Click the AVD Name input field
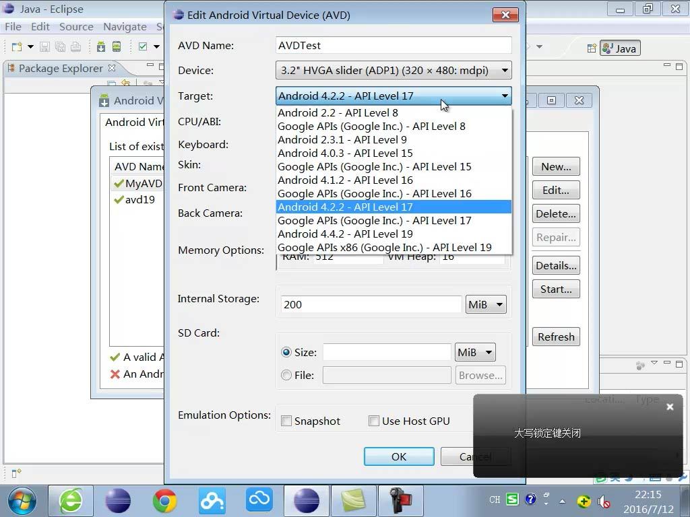 394,45
